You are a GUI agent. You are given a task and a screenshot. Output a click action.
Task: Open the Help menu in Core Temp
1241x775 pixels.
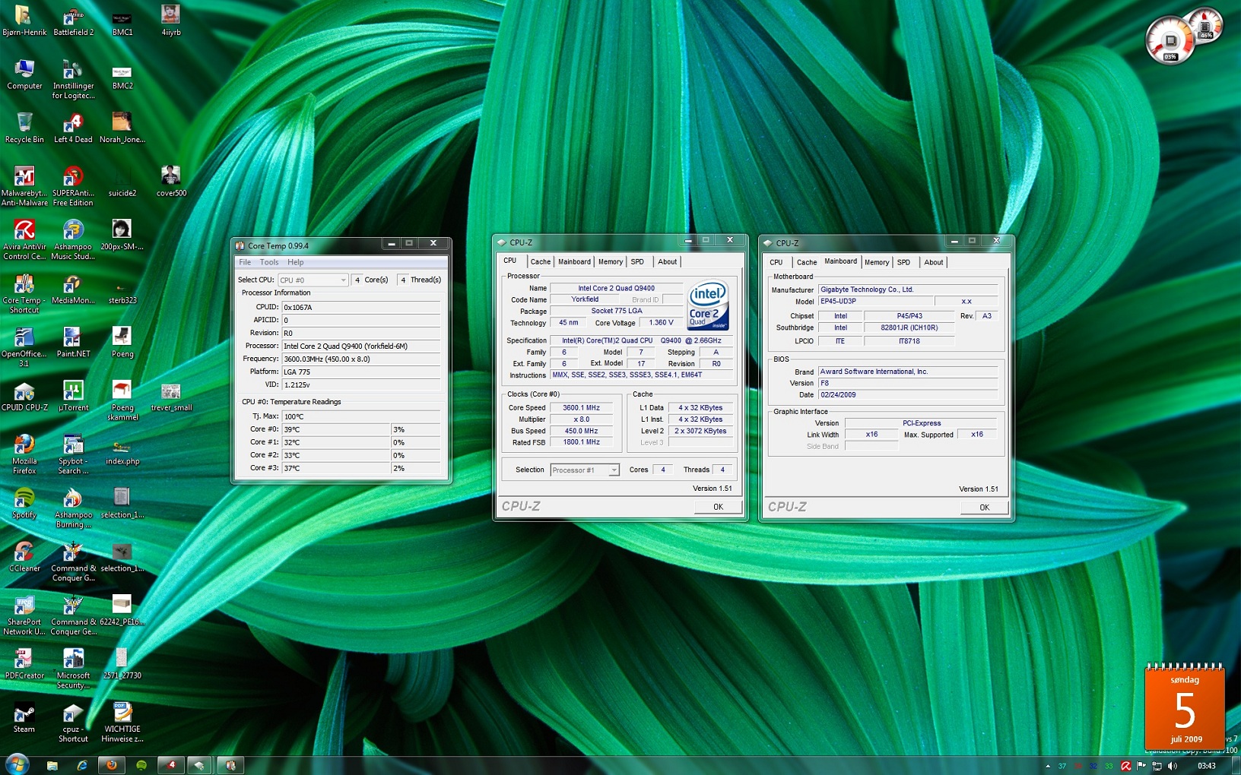(295, 262)
